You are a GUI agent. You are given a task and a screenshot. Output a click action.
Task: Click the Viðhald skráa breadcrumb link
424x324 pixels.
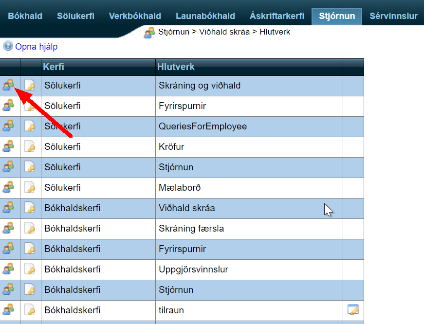[x=220, y=32]
